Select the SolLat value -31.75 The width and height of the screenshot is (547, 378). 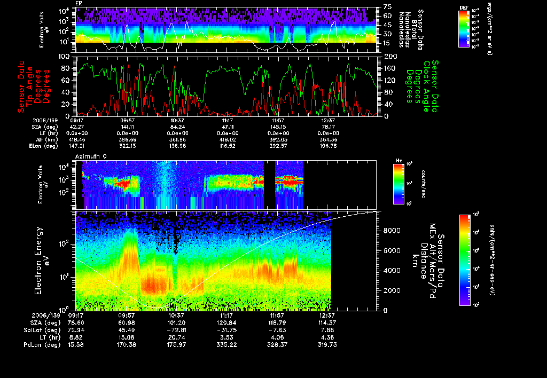(226, 330)
